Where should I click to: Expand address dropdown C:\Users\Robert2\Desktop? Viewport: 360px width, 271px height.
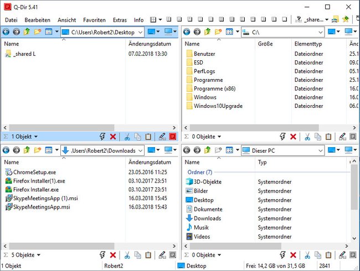(140, 32)
